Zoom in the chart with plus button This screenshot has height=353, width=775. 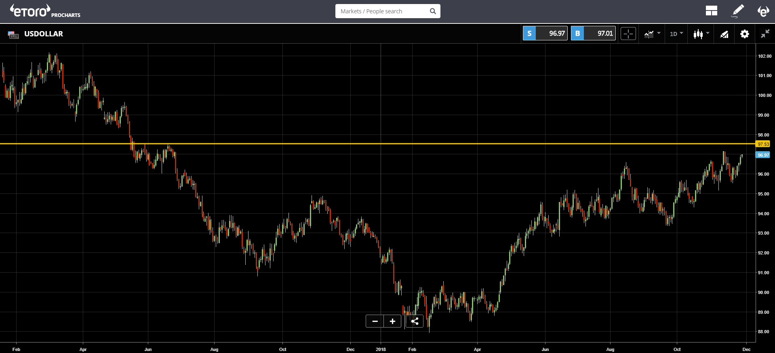tap(392, 321)
